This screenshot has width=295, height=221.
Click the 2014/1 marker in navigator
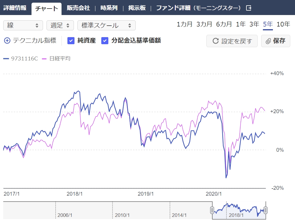(x=179, y=215)
